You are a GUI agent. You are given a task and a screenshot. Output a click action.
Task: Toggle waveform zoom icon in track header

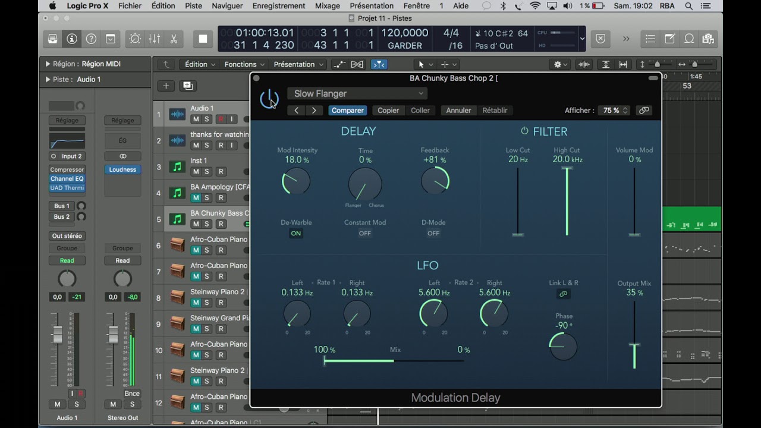click(x=584, y=64)
